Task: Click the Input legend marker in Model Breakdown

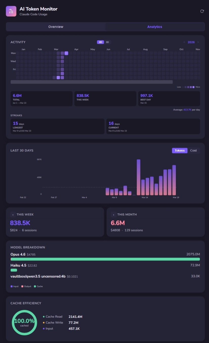Action: (12, 286)
